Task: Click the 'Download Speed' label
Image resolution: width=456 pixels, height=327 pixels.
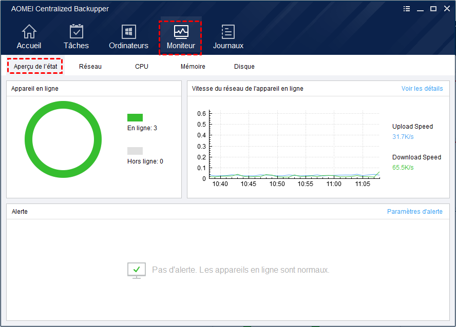Action: point(416,157)
